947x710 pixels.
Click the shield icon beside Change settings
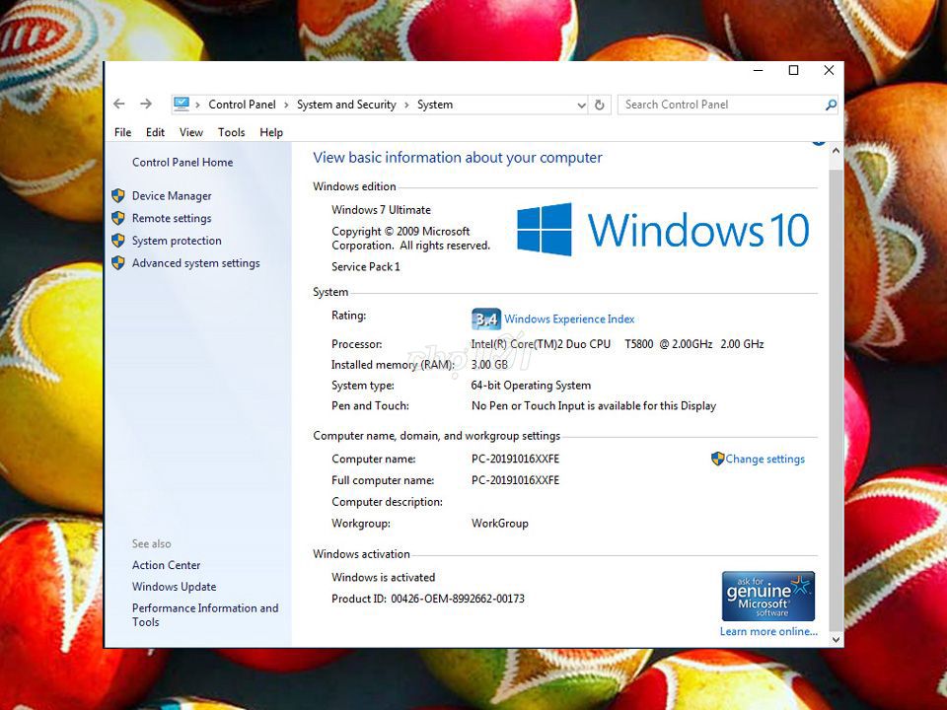click(717, 459)
